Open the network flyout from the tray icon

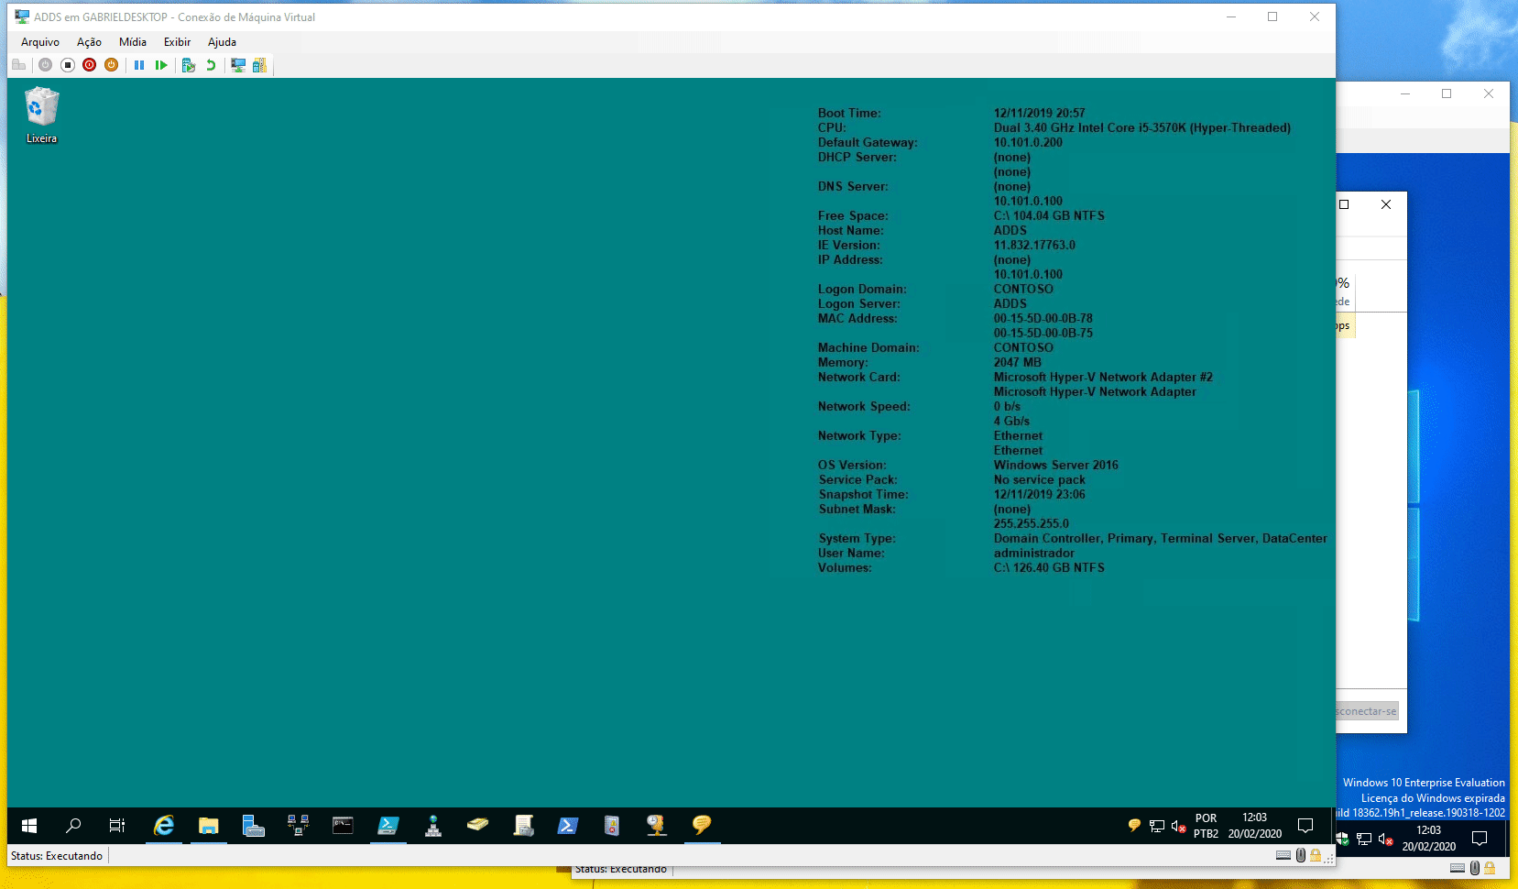click(1156, 827)
